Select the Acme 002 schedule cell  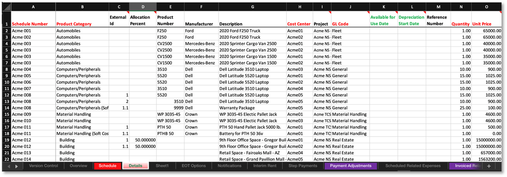(x=33, y=37)
